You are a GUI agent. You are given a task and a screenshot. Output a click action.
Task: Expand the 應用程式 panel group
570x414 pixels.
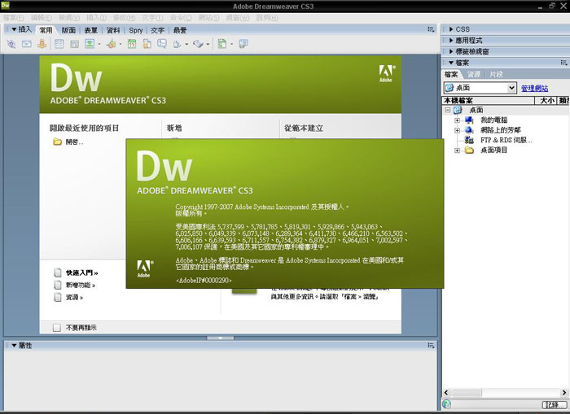(451, 41)
